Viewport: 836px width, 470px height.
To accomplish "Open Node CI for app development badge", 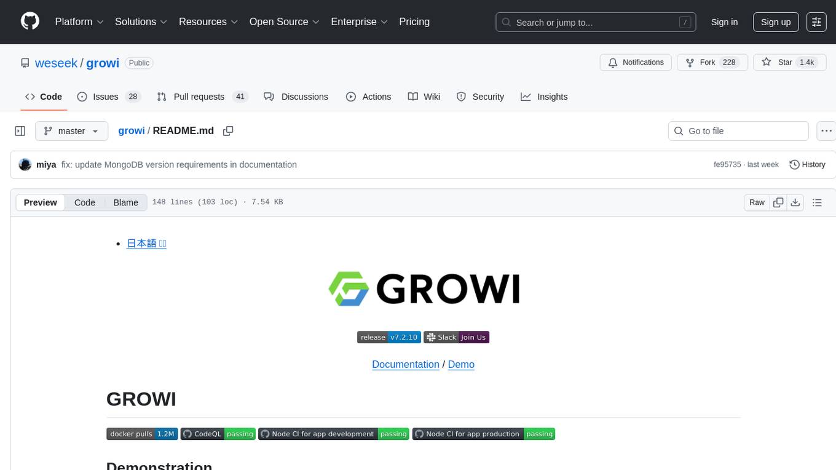I will pyautogui.click(x=333, y=434).
